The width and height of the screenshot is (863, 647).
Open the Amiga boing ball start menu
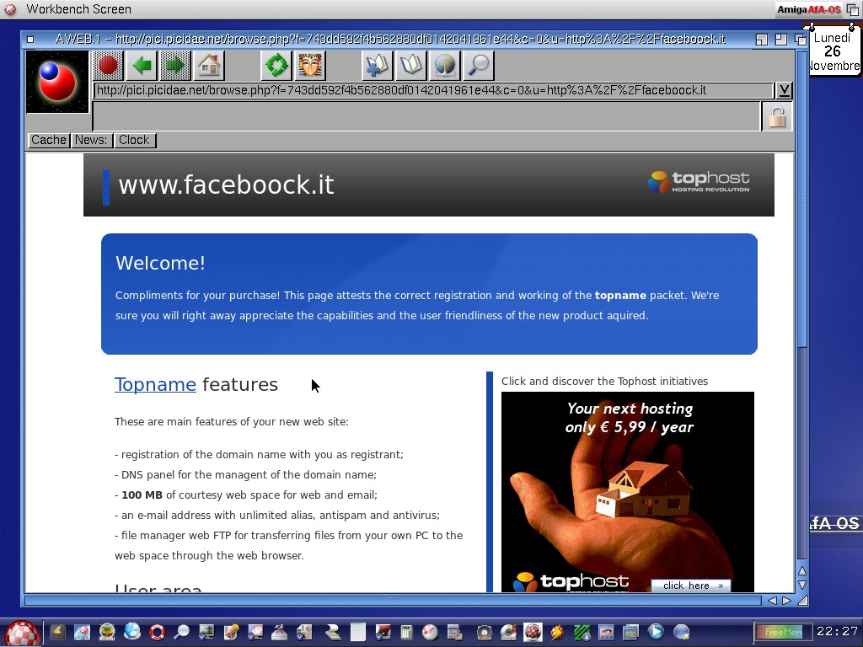21,633
